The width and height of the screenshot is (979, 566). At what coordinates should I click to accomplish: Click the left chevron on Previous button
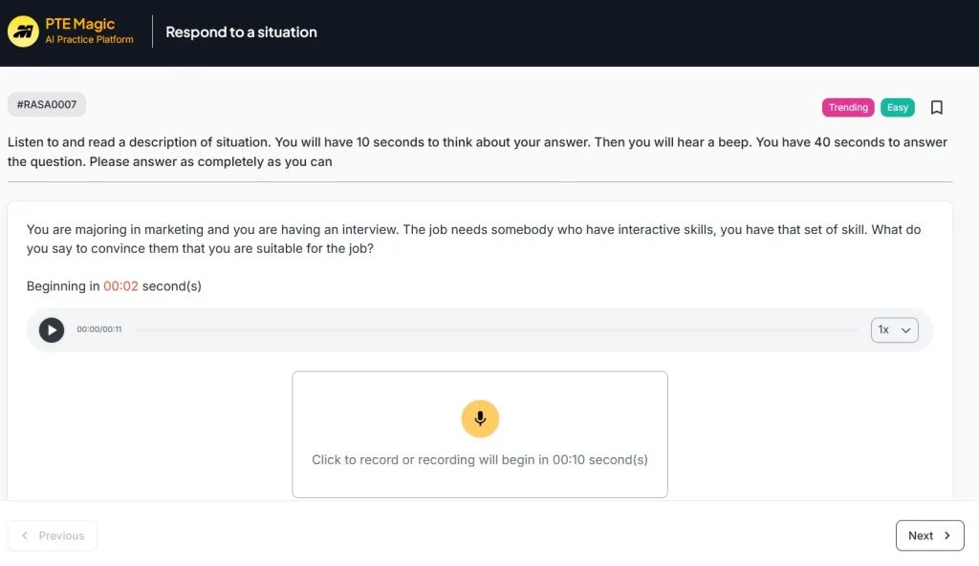25,535
